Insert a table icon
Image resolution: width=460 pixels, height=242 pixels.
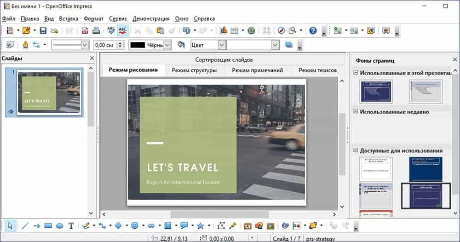[x=235, y=30]
